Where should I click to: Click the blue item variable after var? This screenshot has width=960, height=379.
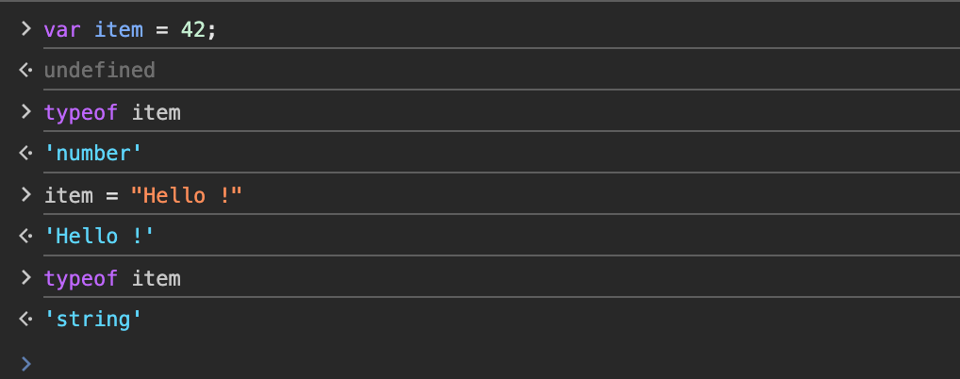click(119, 29)
